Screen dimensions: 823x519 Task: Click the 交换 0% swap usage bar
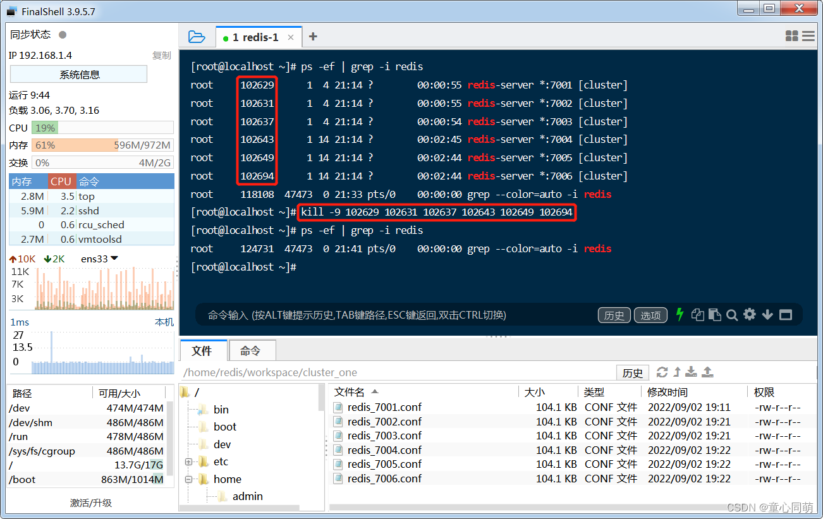102,162
